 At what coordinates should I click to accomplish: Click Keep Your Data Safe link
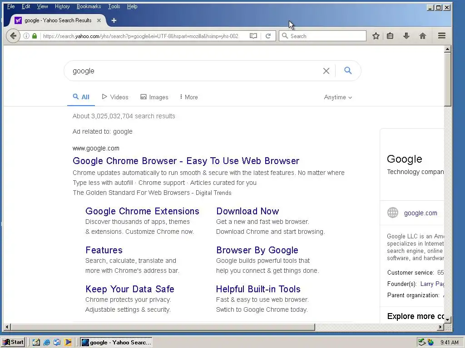point(130,289)
